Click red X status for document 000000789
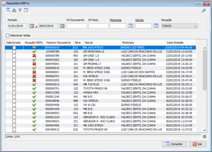Image resolution: width=212 pixels, height=152 pixels. click(x=34, y=56)
